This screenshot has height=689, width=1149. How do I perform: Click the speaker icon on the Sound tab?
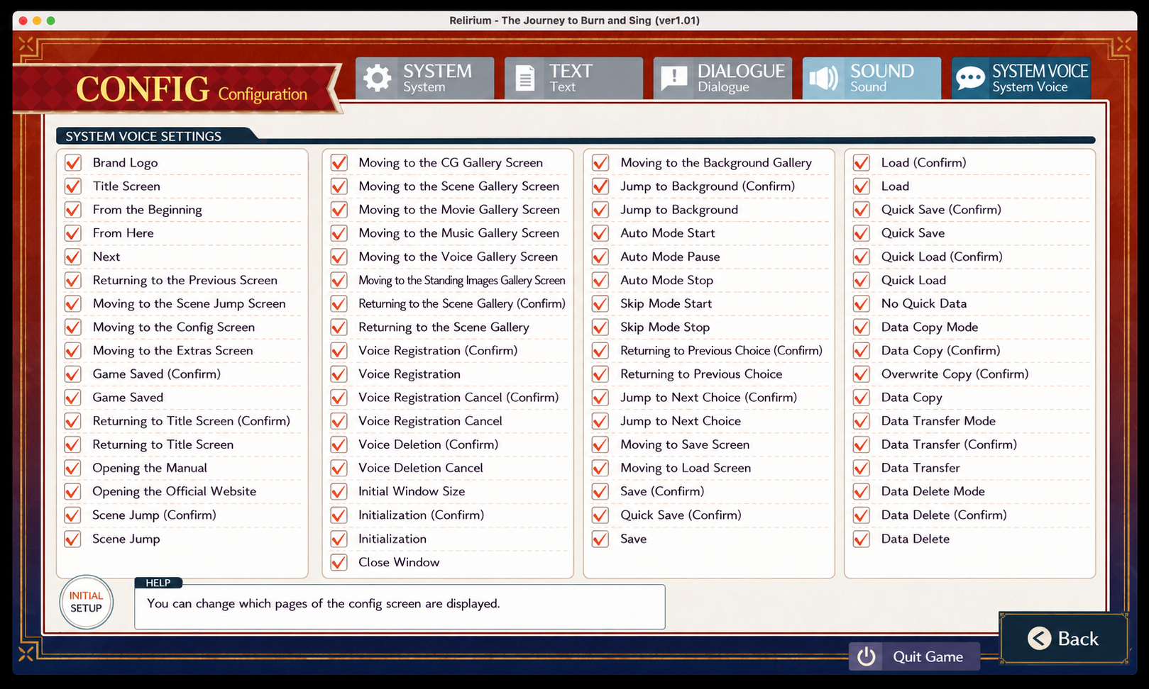(x=824, y=78)
